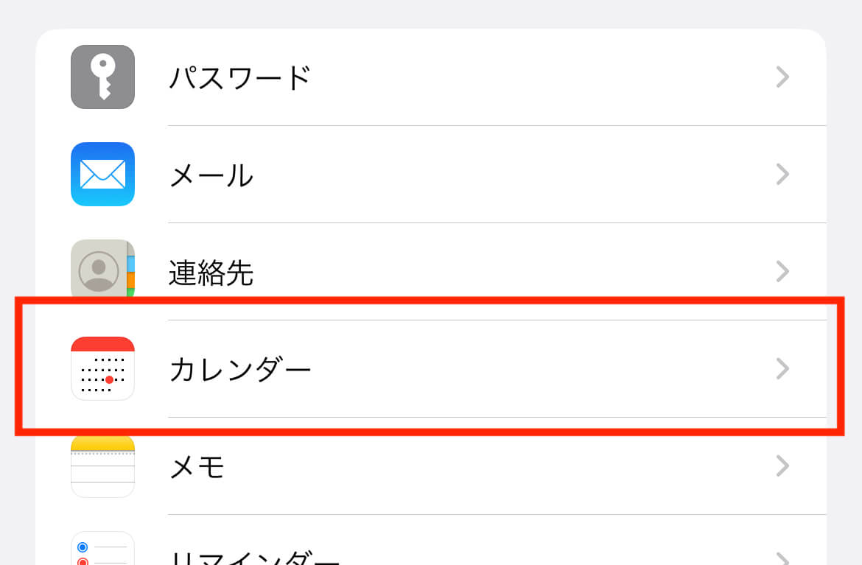
Task: Tap the Passwords key icon
Action: (103, 77)
